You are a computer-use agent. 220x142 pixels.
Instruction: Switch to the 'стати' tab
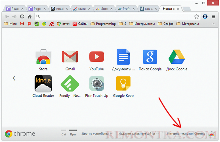click(x=80, y=9)
